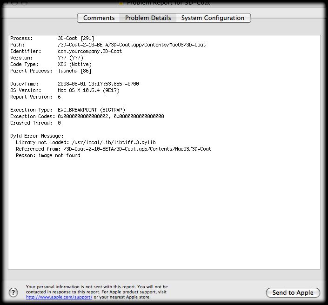The width and height of the screenshot is (328, 305).
Task: Click the 'Referenced from:' line
Action: (x=114, y=149)
